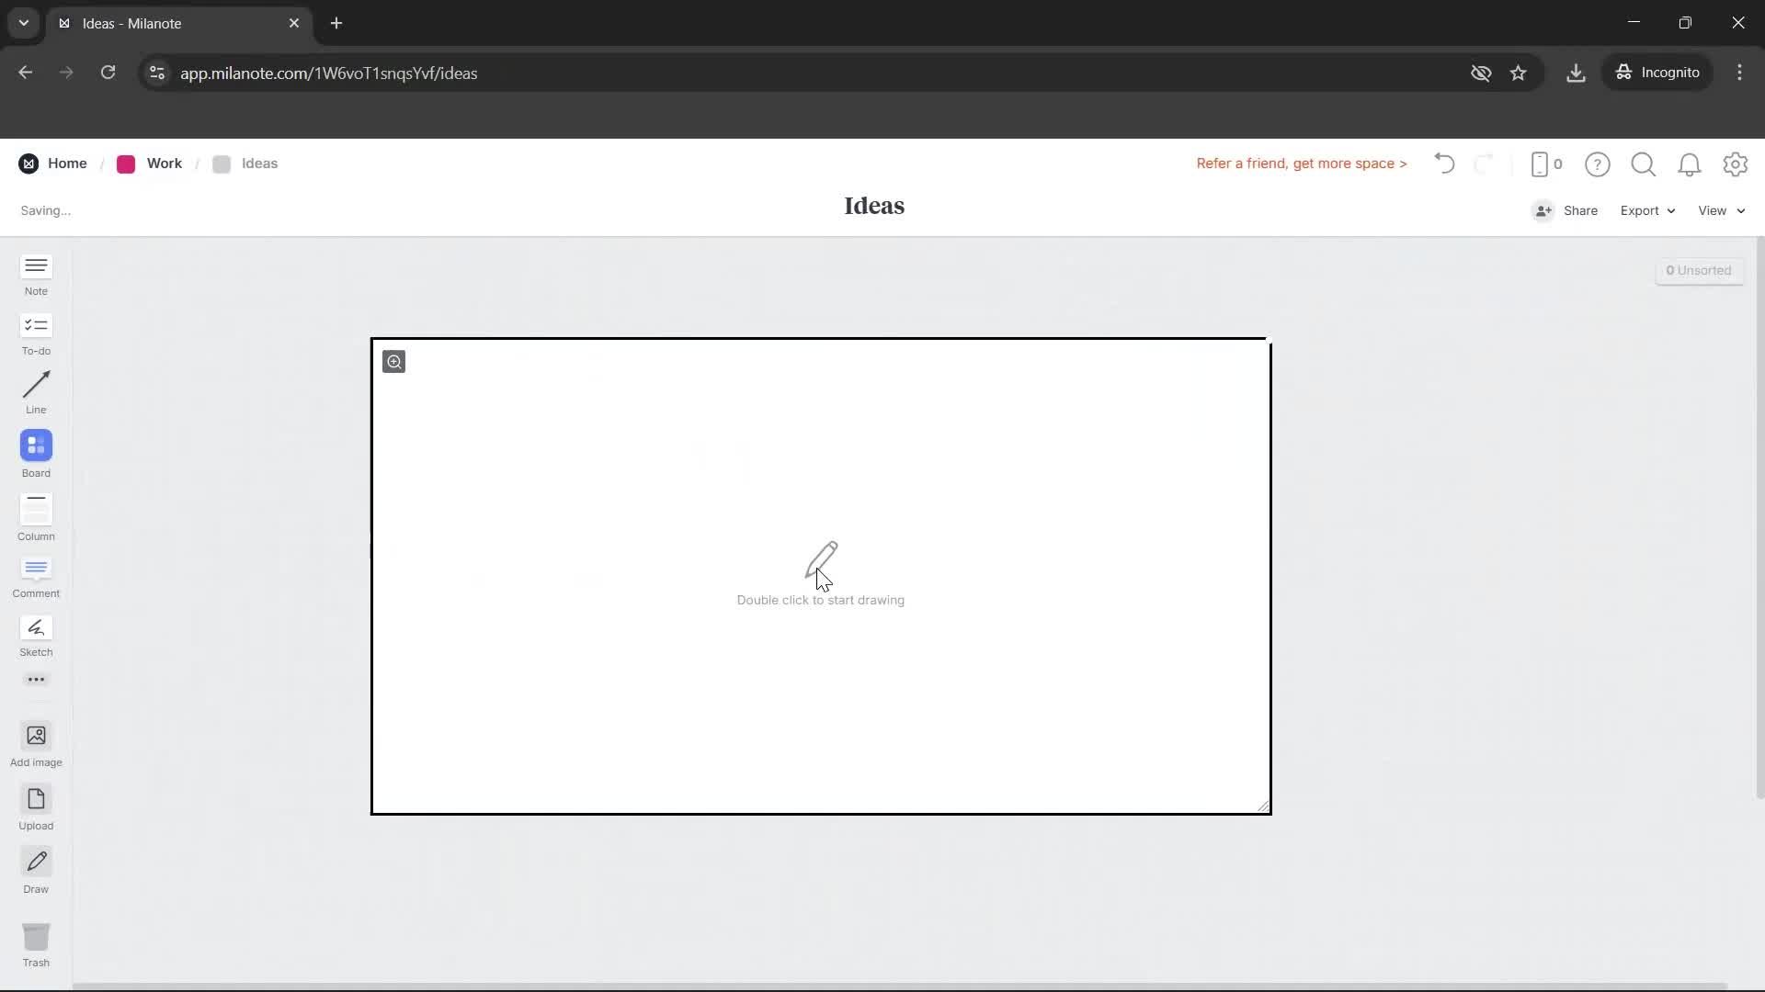Pick the Draw tool
This screenshot has height=992, width=1765.
pyautogui.click(x=36, y=871)
